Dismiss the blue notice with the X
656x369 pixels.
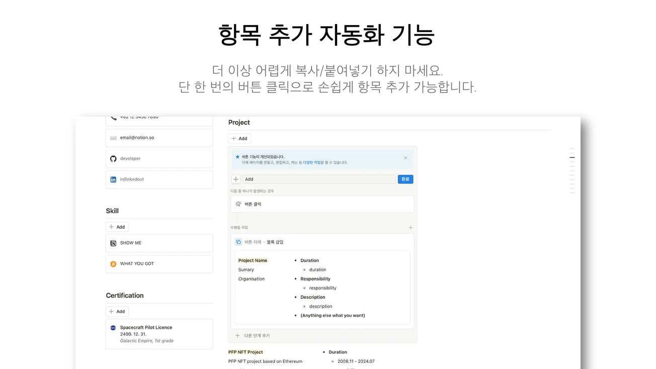405,158
